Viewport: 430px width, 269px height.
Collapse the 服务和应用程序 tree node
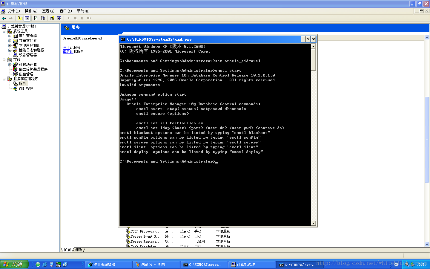click(4, 79)
